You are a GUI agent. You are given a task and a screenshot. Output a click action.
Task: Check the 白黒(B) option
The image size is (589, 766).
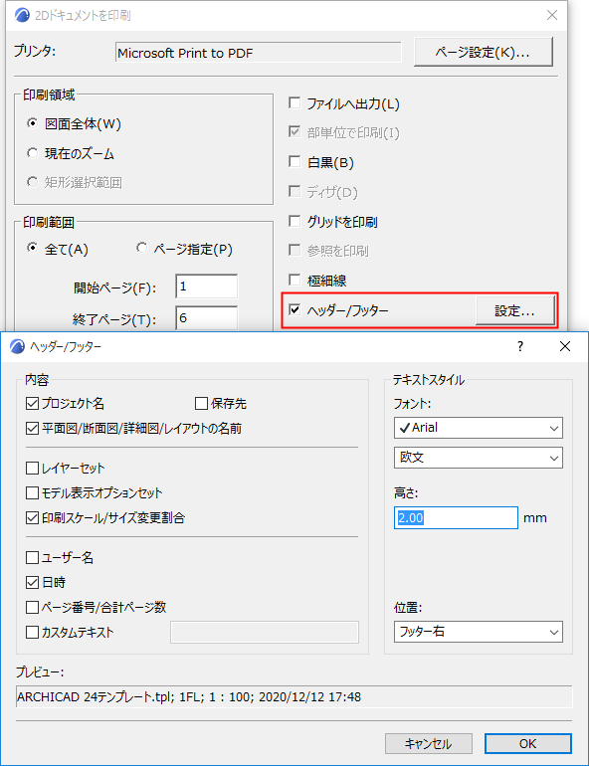pyautogui.click(x=294, y=161)
